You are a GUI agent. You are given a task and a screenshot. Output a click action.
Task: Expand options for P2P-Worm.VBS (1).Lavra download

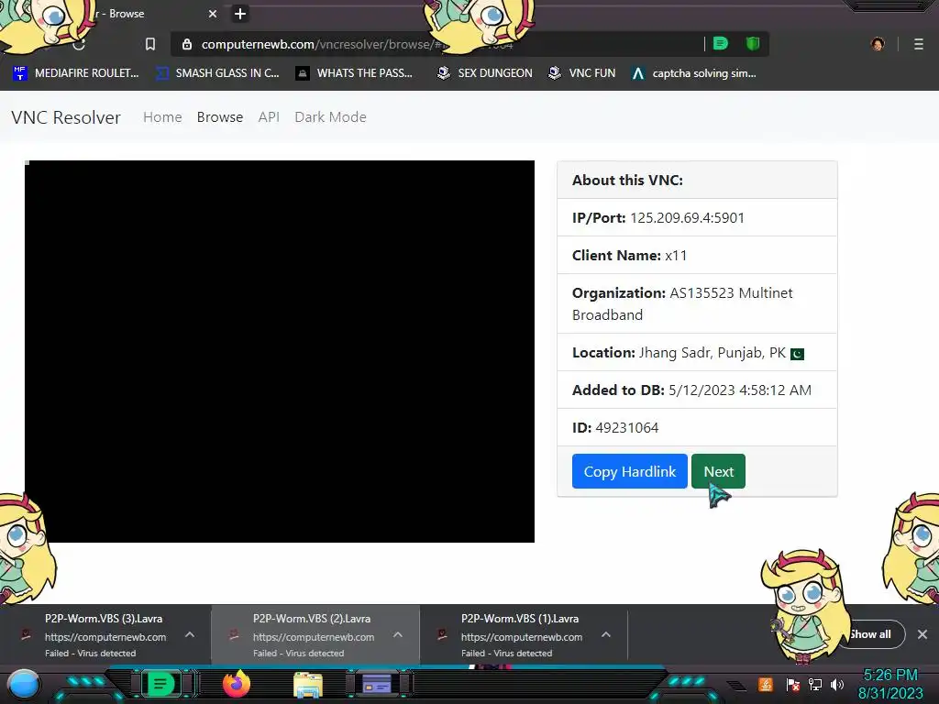606,634
